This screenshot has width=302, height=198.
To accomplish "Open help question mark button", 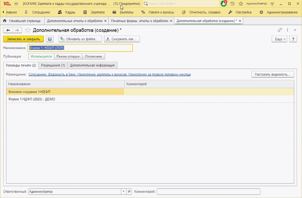I will [x=293, y=39].
